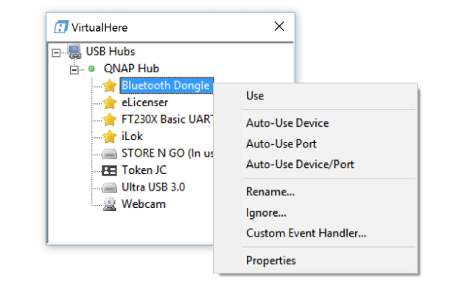Click the star icon beside eLicenser

click(x=109, y=102)
